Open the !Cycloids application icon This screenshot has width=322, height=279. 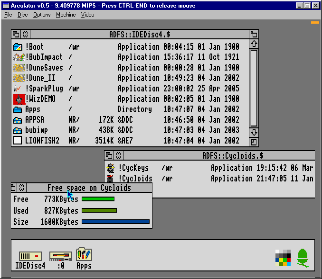point(111,179)
